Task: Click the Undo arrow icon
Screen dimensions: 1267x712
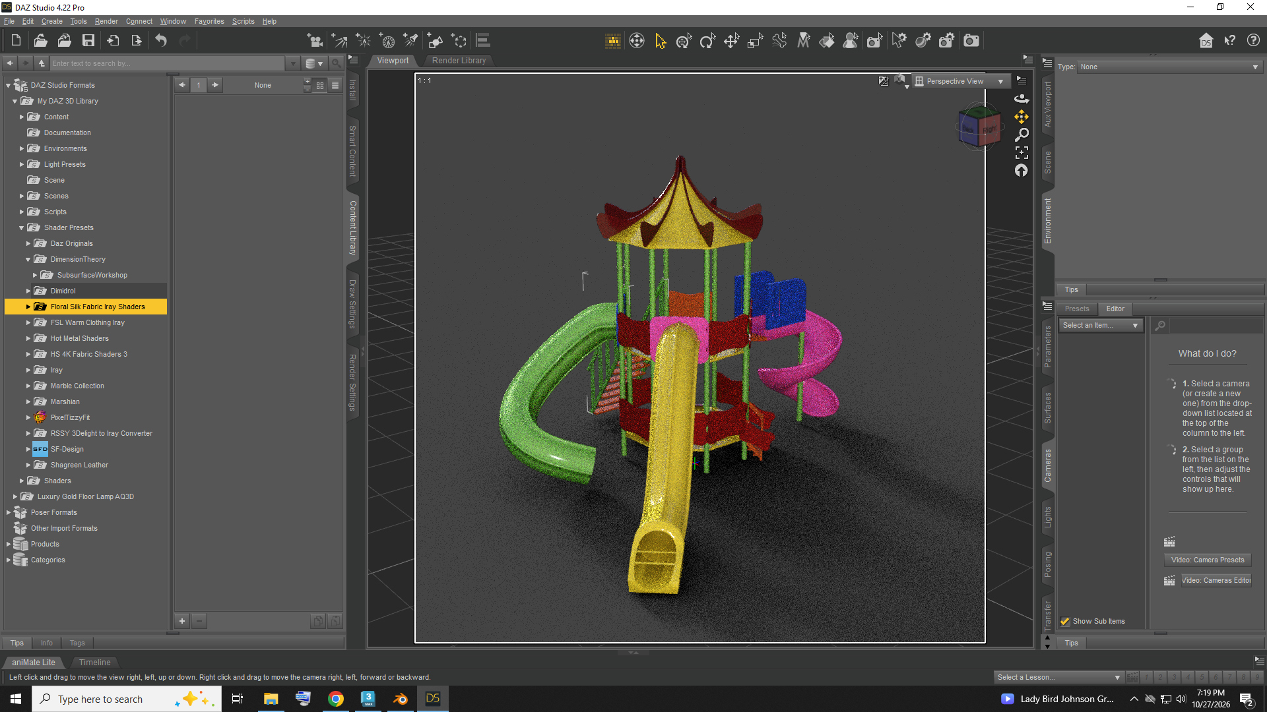Action: pos(161,41)
